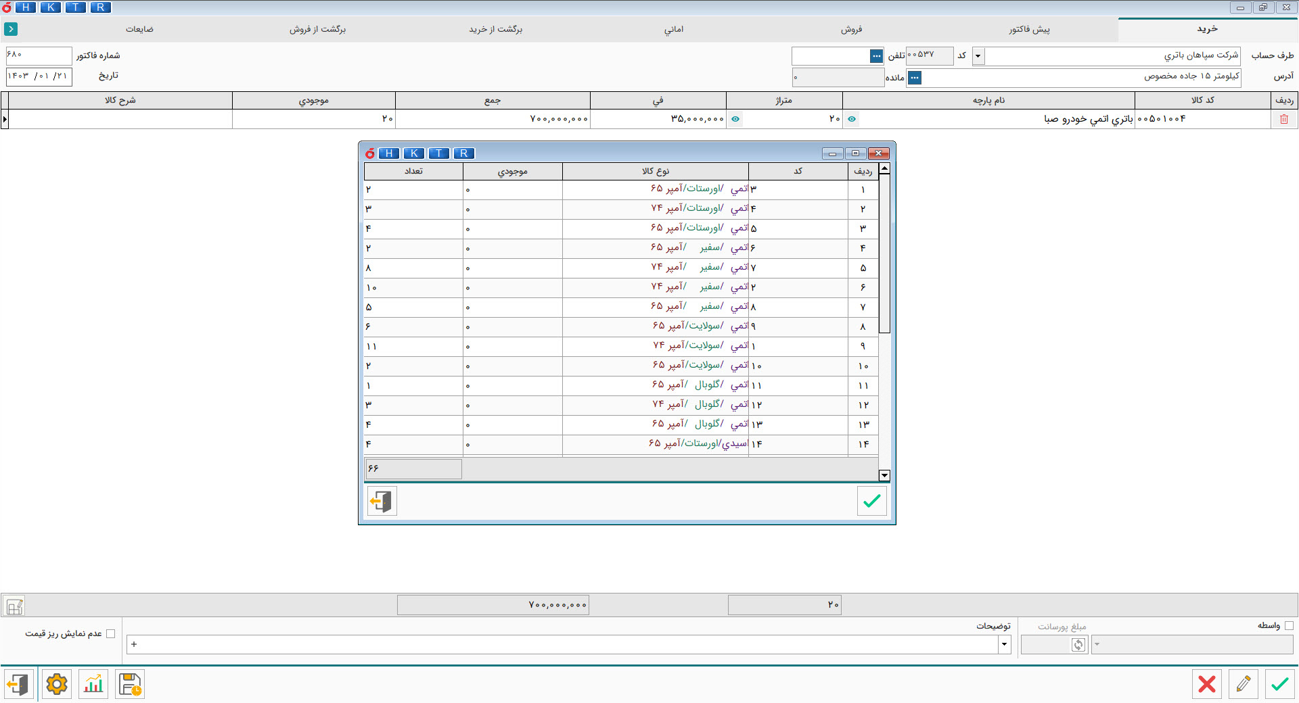Click the exit door icon in the bottom toolbar
This screenshot has height=703, width=1299.
pyautogui.click(x=19, y=684)
